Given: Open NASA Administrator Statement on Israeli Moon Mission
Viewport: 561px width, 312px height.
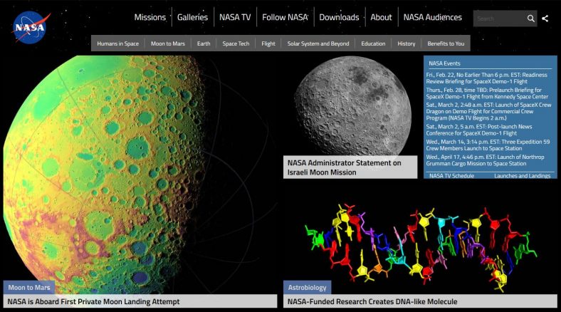Looking at the screenshot, I should [x=344, y=167].
